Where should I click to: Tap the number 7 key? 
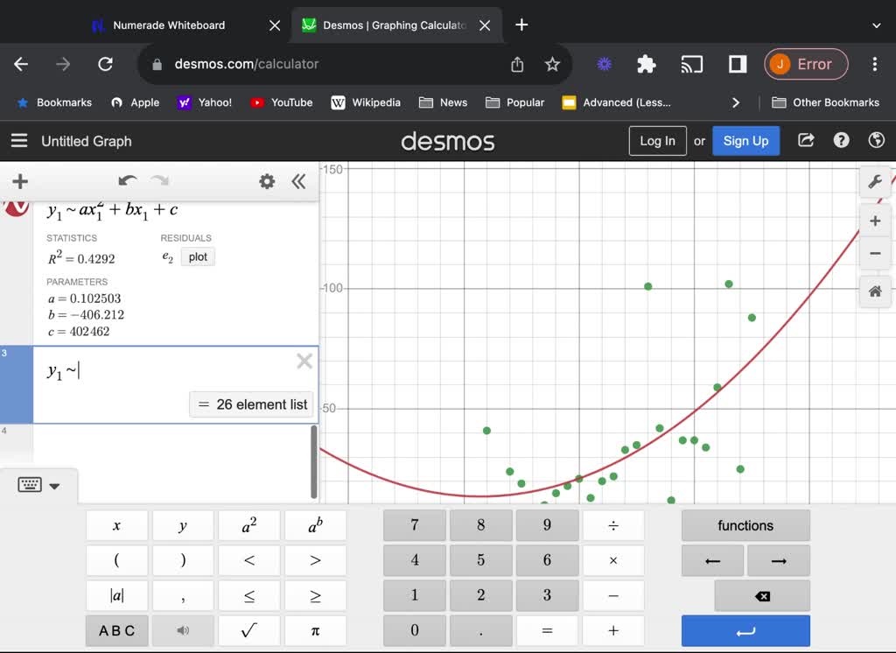point(415,525)
